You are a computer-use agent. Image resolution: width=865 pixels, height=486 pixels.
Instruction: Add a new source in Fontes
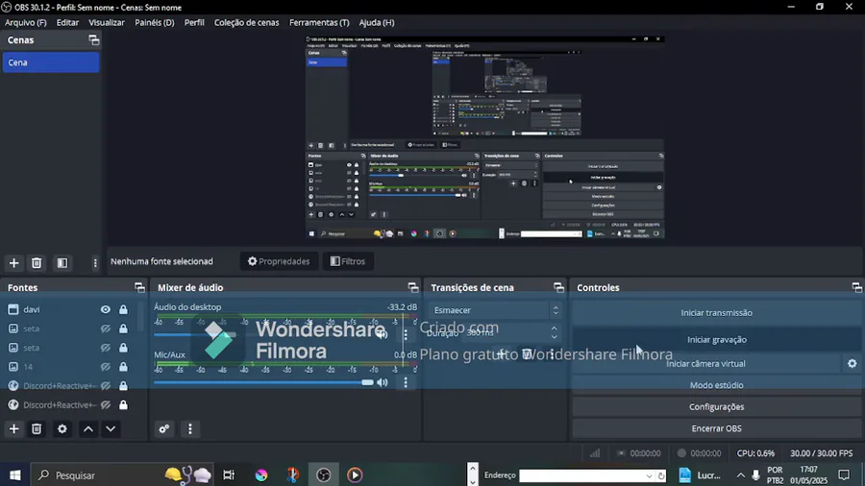[x=13, y=428]
